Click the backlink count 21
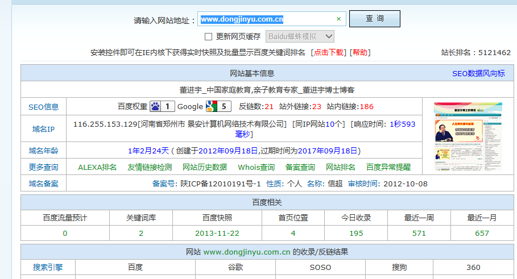This screenshot has height=279, width=517. point(269,107)
